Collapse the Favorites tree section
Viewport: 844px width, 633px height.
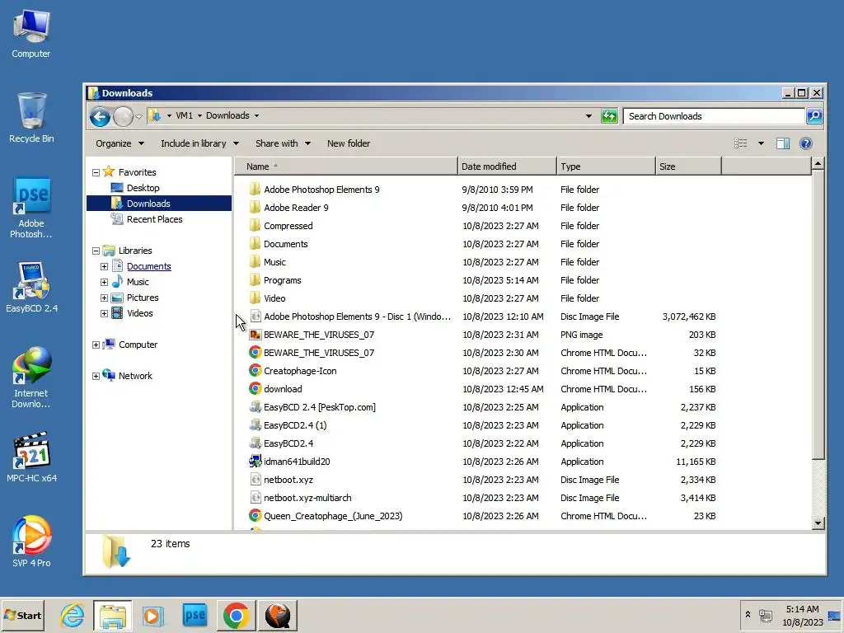[x=96, y=173]
